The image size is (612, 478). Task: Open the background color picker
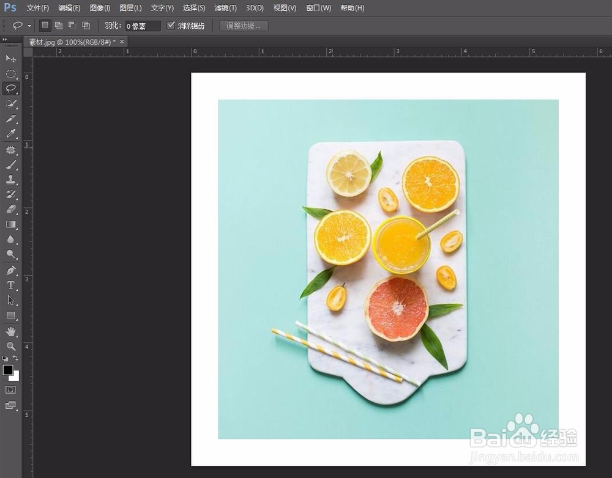(16, 377)
